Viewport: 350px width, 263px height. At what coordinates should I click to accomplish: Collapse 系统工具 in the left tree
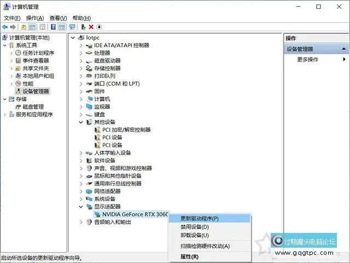(x=5, y=45)
